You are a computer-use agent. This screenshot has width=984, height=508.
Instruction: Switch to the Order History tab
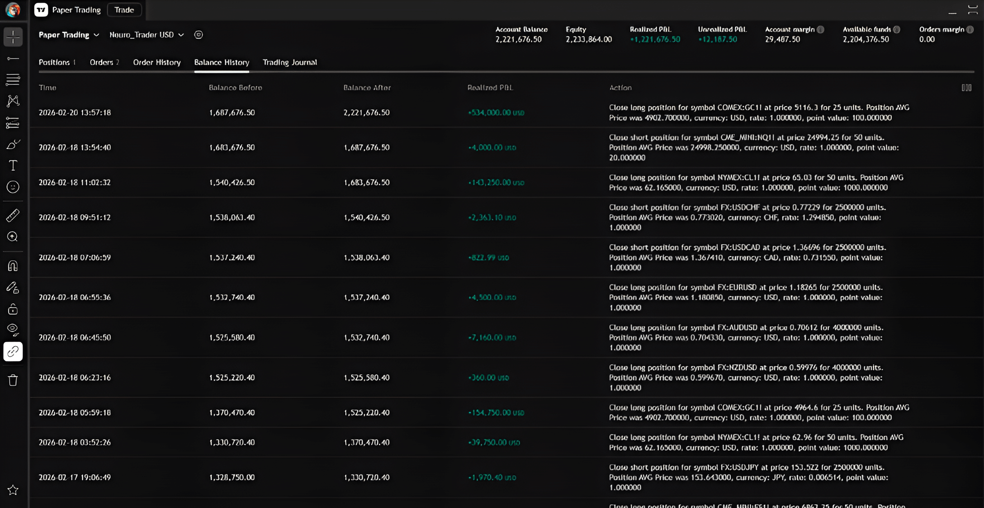(156, 62)
